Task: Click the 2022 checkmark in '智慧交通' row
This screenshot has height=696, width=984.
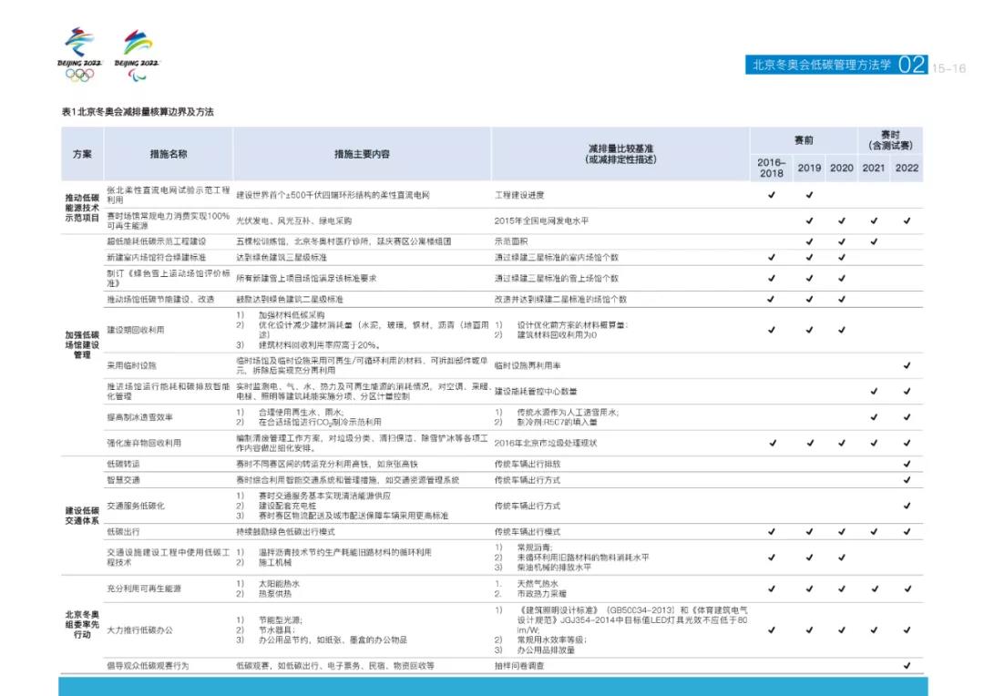Action: coord(907,479)
